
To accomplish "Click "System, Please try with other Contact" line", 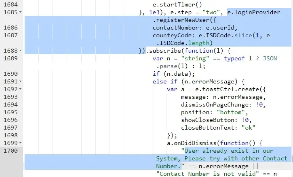I will click(x=221, y=158).
